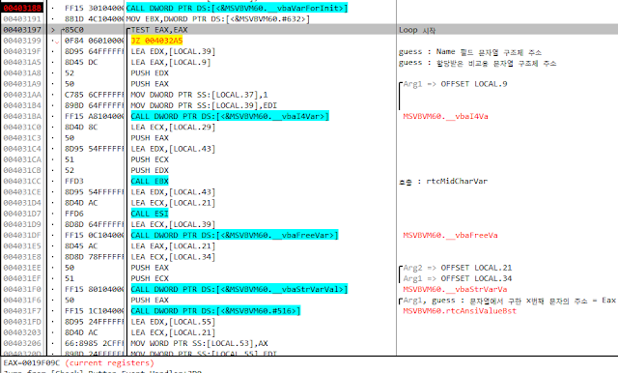Select the PUSH ECX instruction at 004031CA
Viewport: 618px width, 373px height.
click(x=150, y=159)
